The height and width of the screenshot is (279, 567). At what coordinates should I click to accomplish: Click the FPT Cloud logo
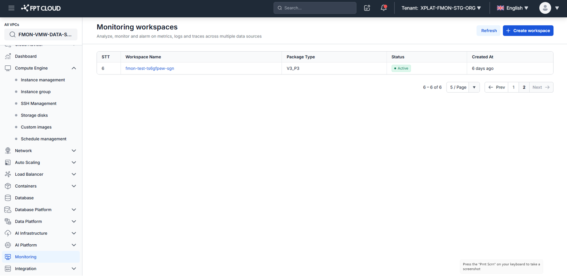[x=41, y=8]
